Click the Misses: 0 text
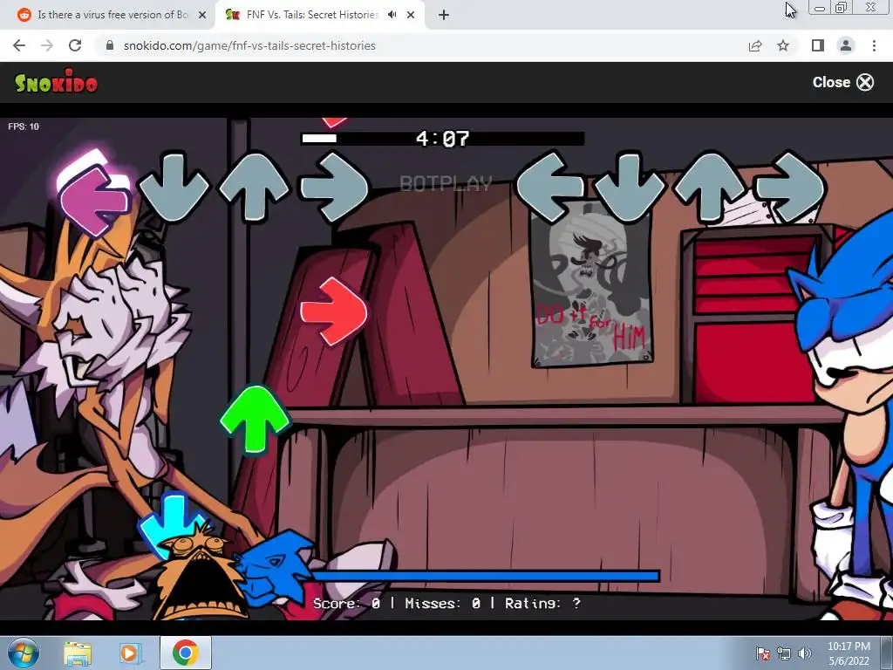The image size is (893, 670). click(442, 604)
